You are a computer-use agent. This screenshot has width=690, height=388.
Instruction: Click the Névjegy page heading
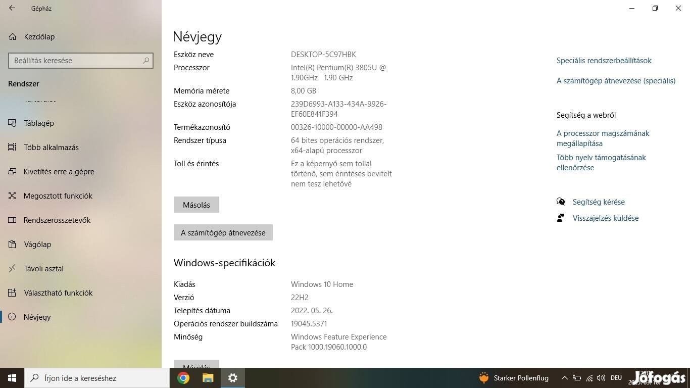[197, 37]
